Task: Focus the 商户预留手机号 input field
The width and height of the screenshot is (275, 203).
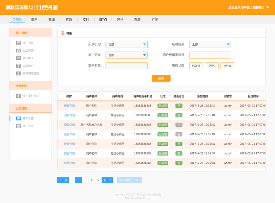Action: [x=210, y=55]
